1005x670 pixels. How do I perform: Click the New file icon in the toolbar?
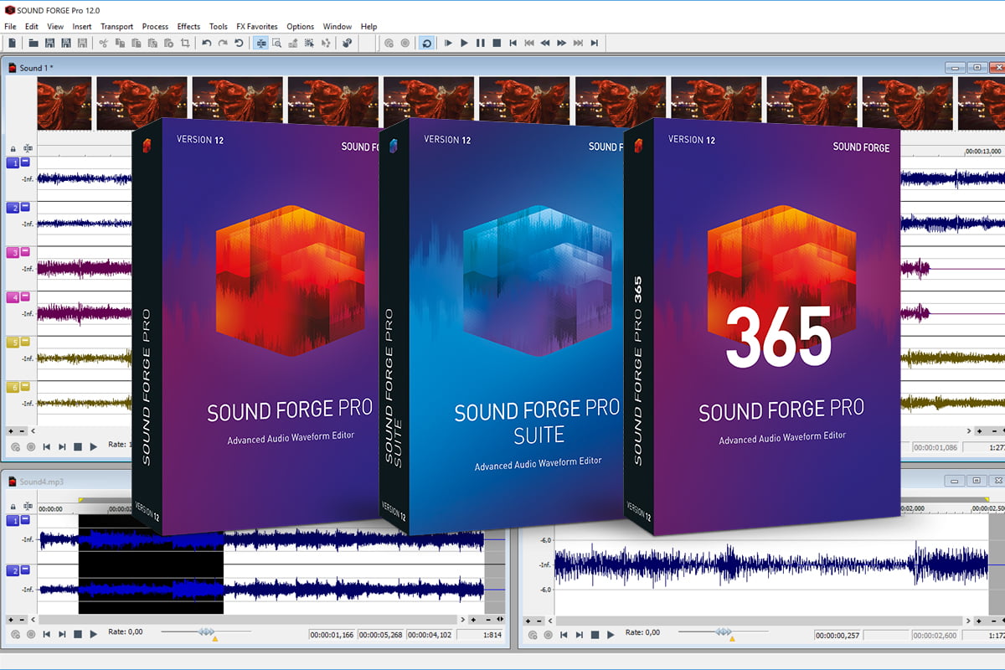(x=13, y=43)
